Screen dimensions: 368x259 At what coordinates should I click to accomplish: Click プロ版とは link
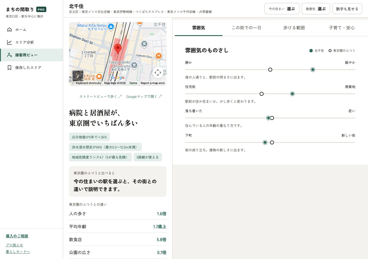[14, 245]
